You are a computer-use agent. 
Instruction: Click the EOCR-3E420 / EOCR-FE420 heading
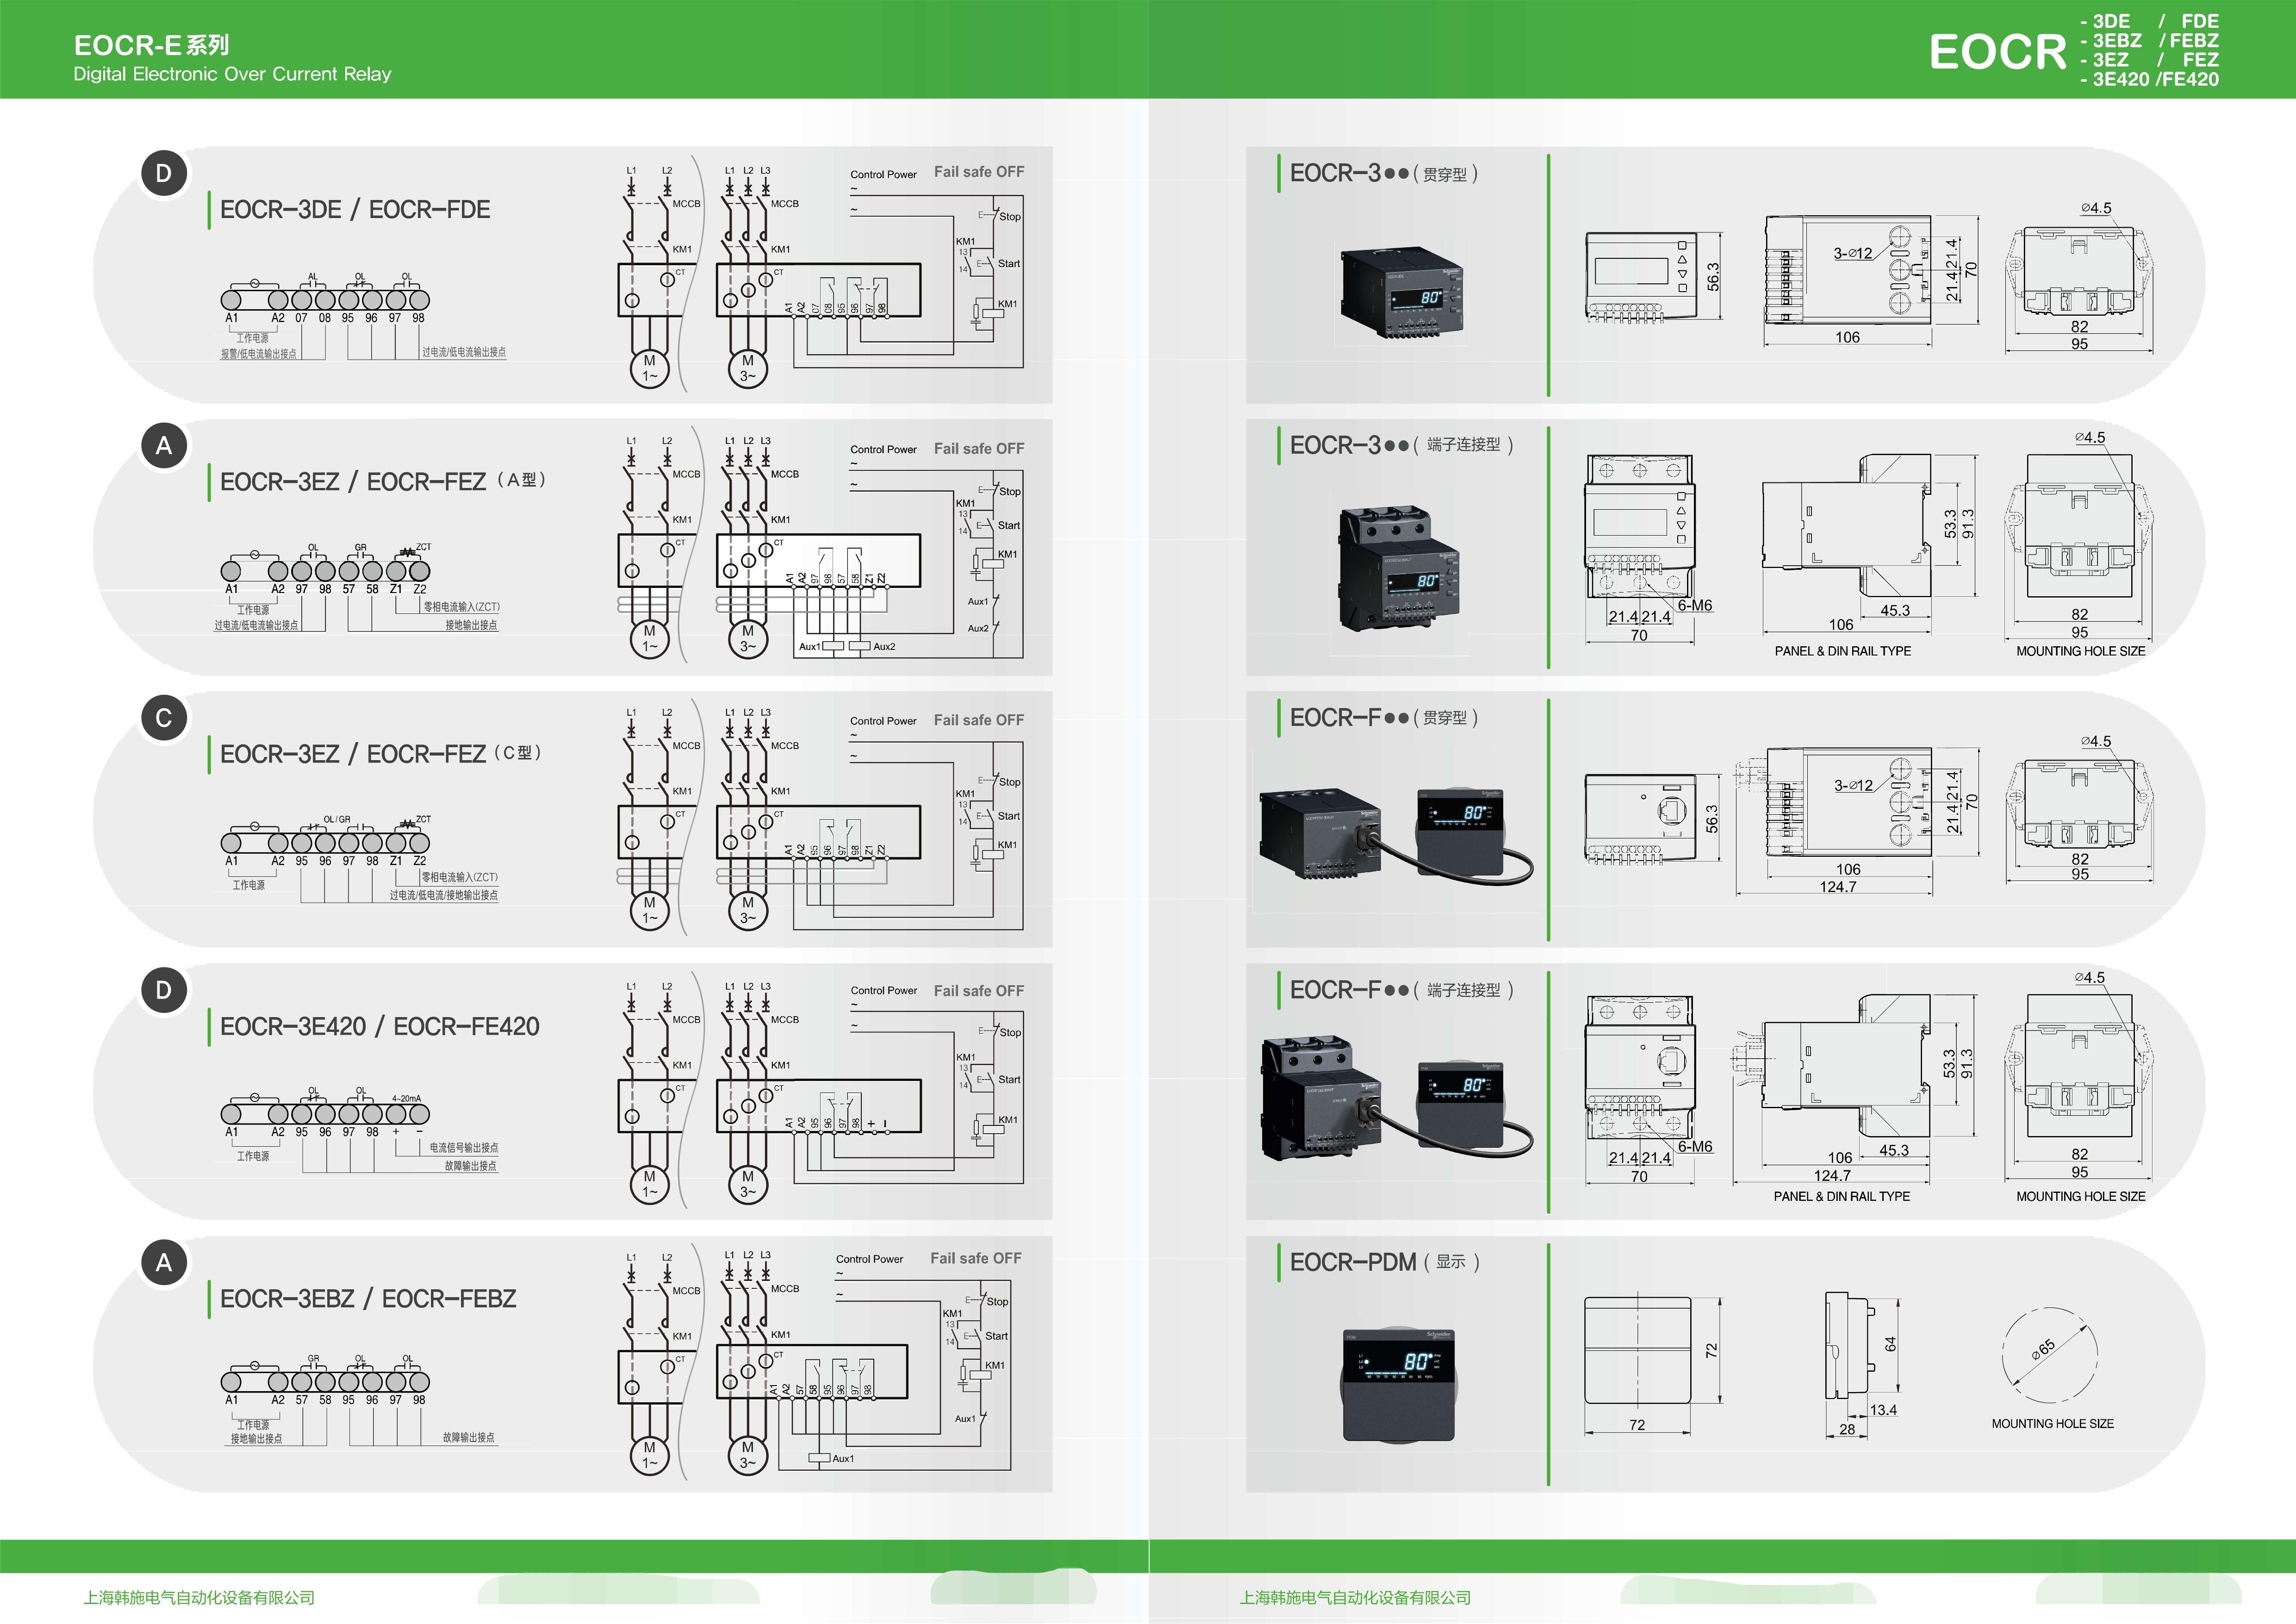click(x=379, y=1026)
